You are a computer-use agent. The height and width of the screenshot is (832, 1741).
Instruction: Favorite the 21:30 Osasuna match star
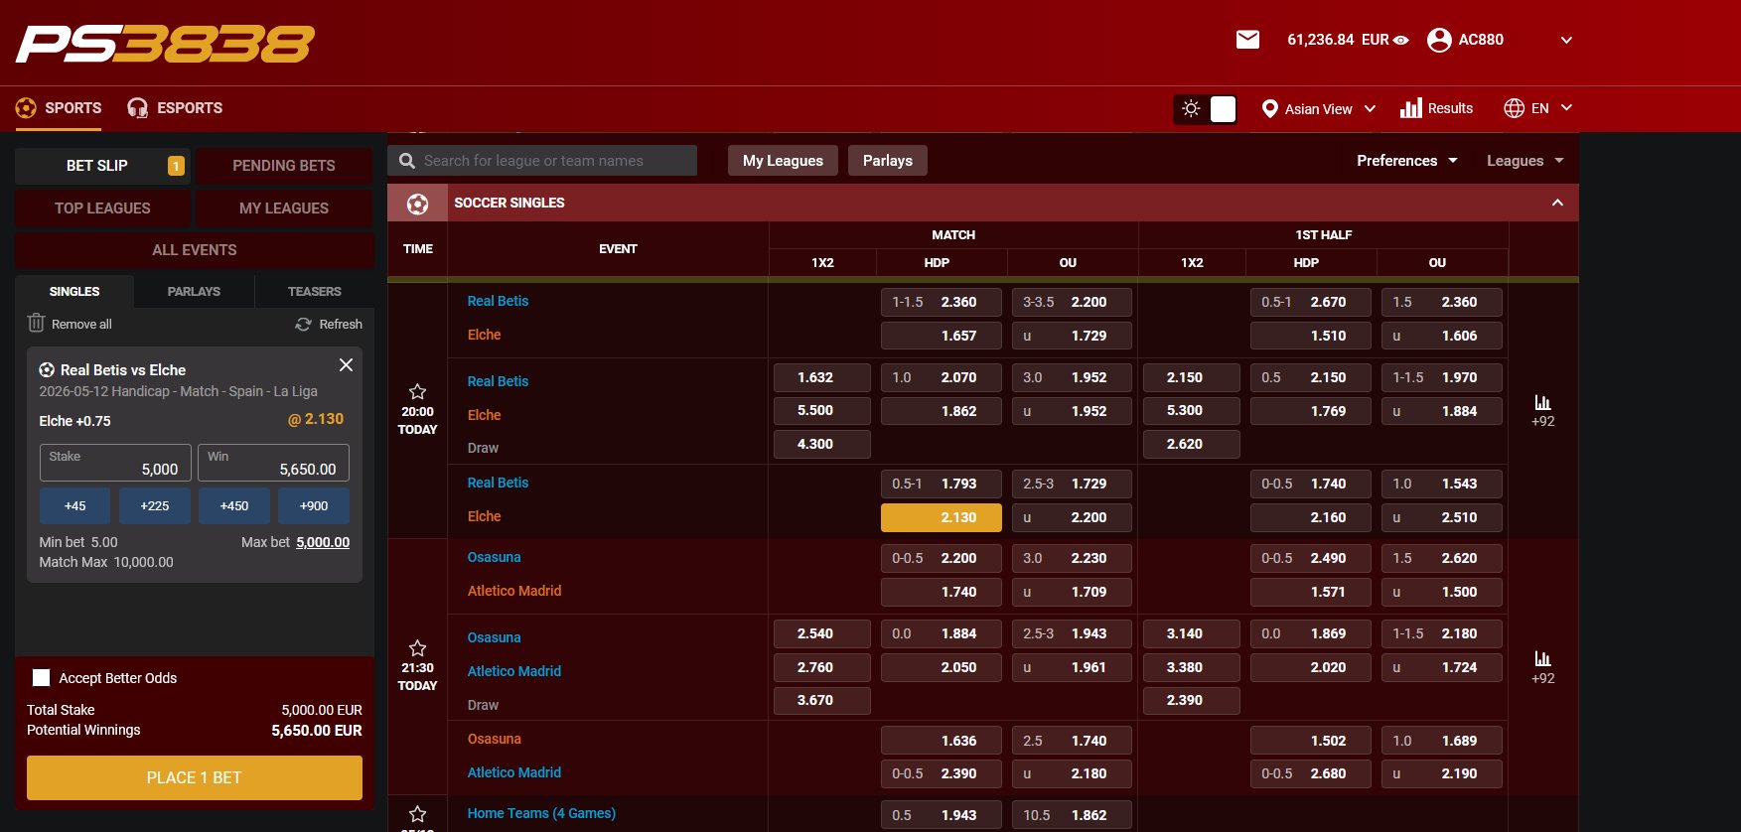click(418, 648)
